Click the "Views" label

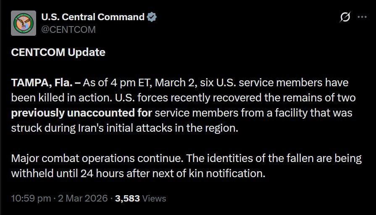(154, 198)
